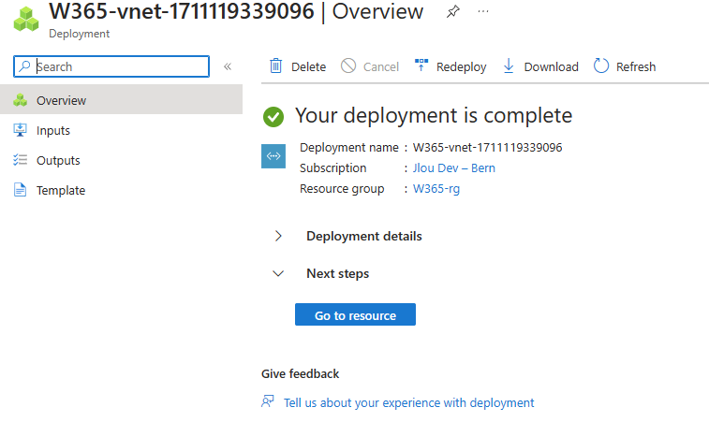Image resolution: width=709 pixels, height=422 pixels.
Task: Click the Go to resource button
Action: [x=355, y=314]
